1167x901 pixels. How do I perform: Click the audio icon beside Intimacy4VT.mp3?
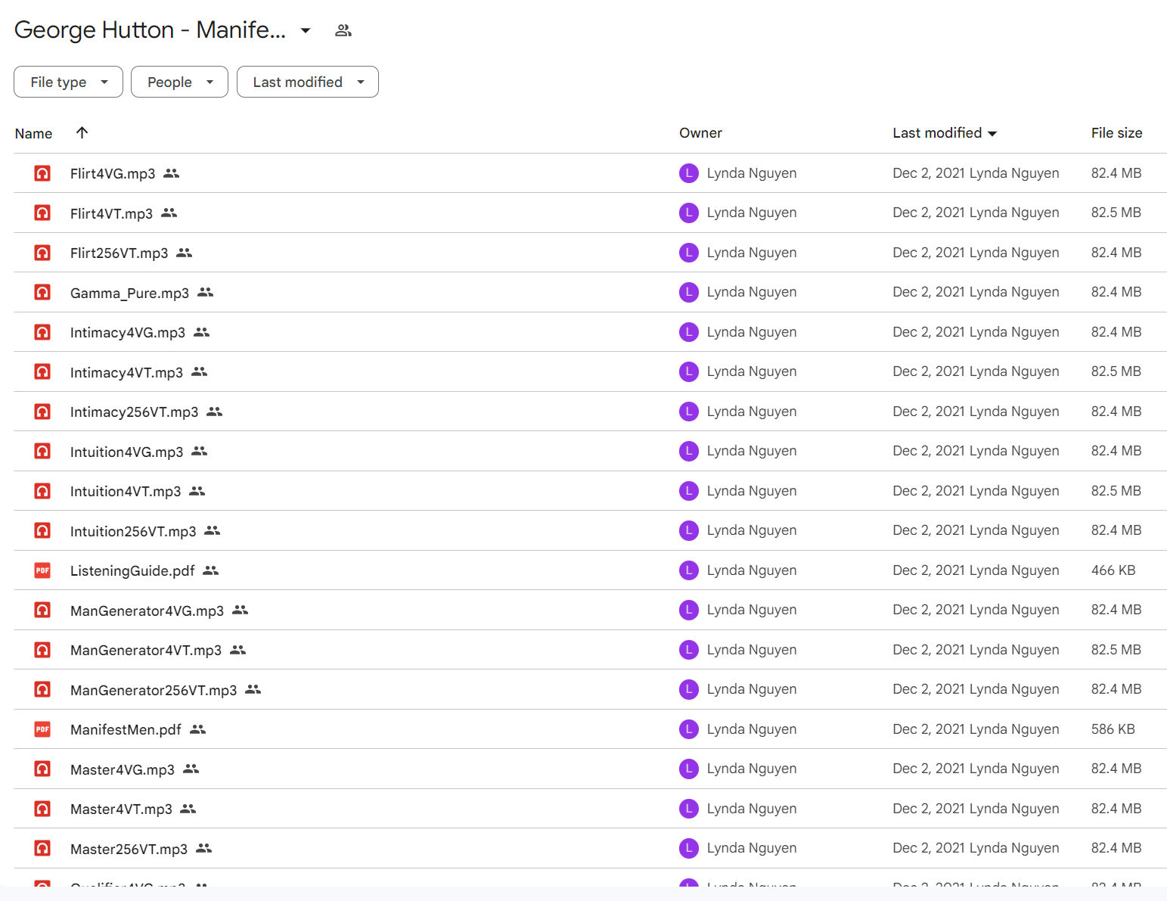(42, 371)
